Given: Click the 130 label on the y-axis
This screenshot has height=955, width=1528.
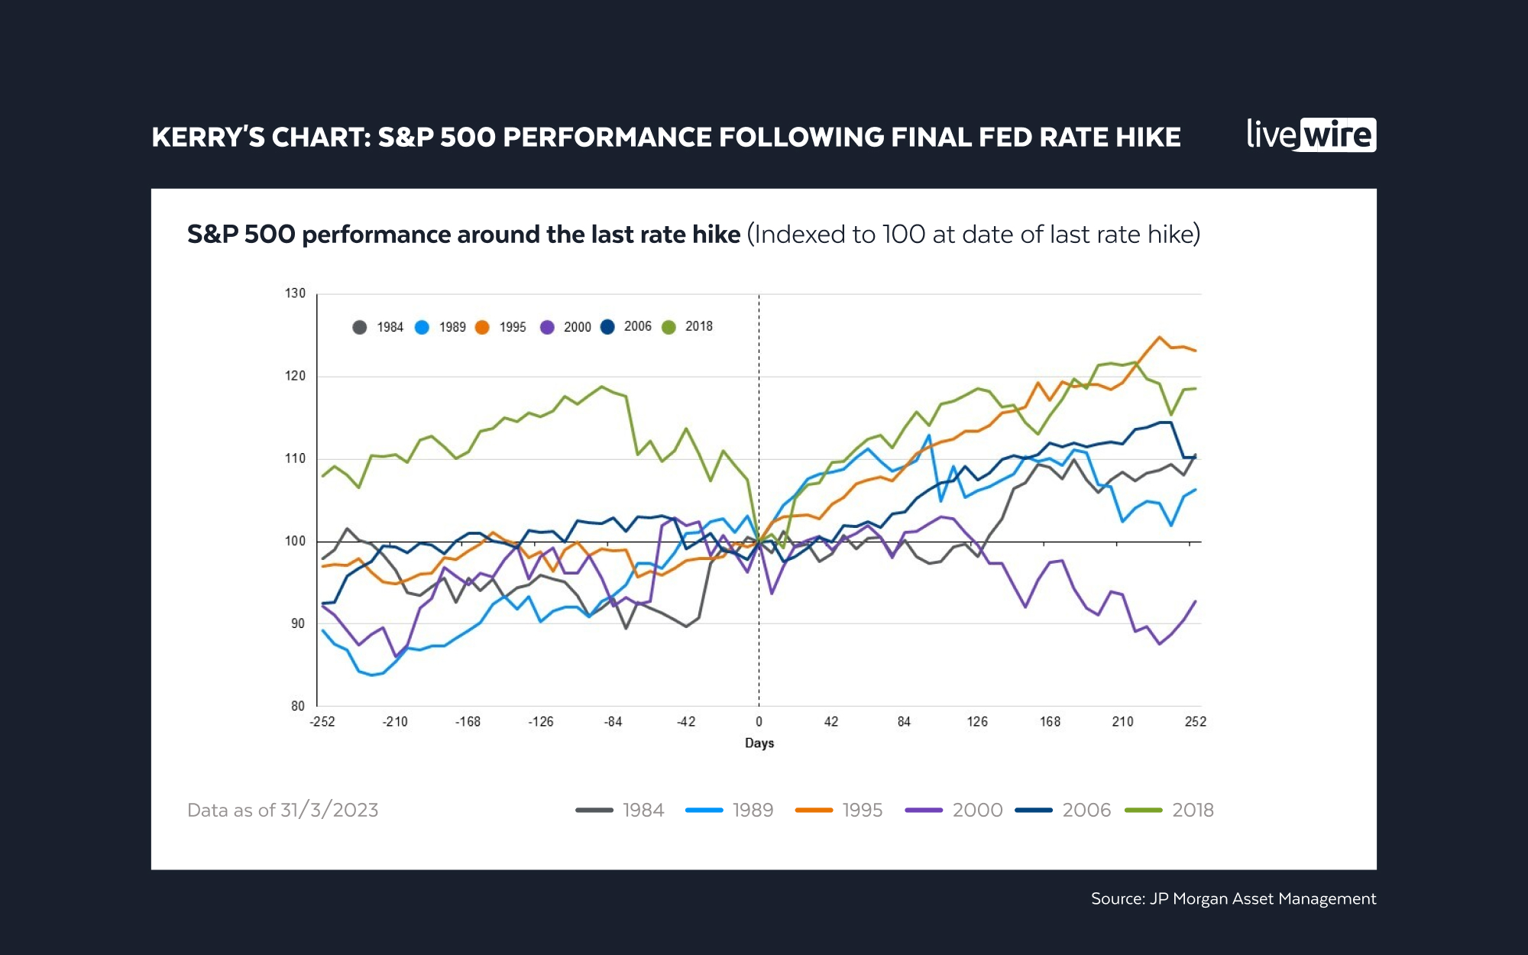Looking at the screenshot, I should [x=295, y=293].
